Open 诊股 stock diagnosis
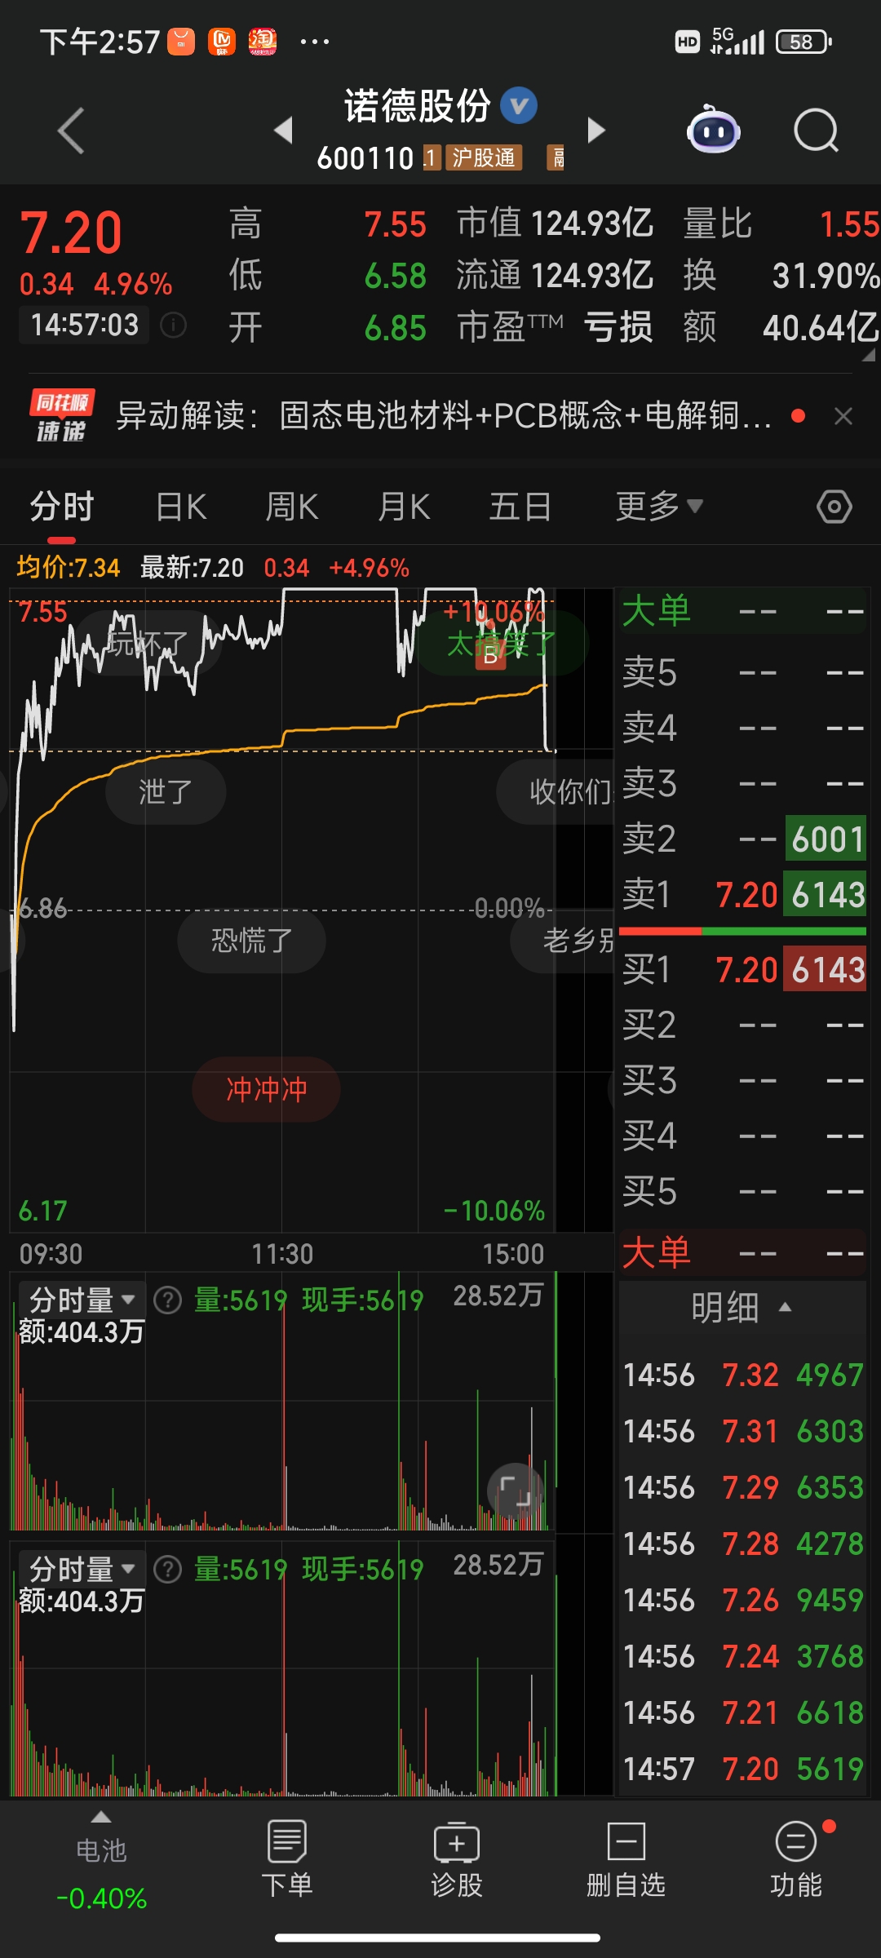881x1958 pixels. tap(457, 1859)
